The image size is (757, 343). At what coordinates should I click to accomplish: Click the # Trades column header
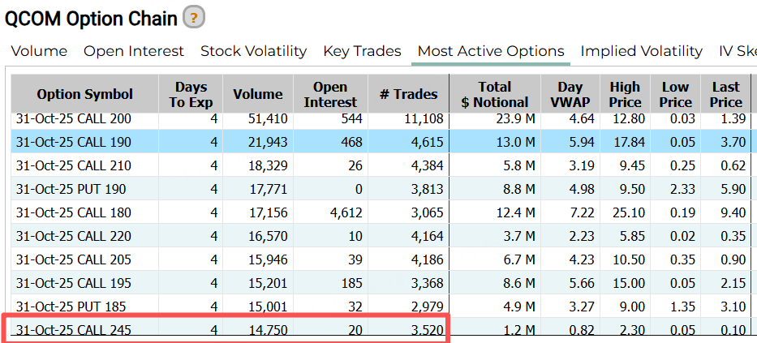408,94
